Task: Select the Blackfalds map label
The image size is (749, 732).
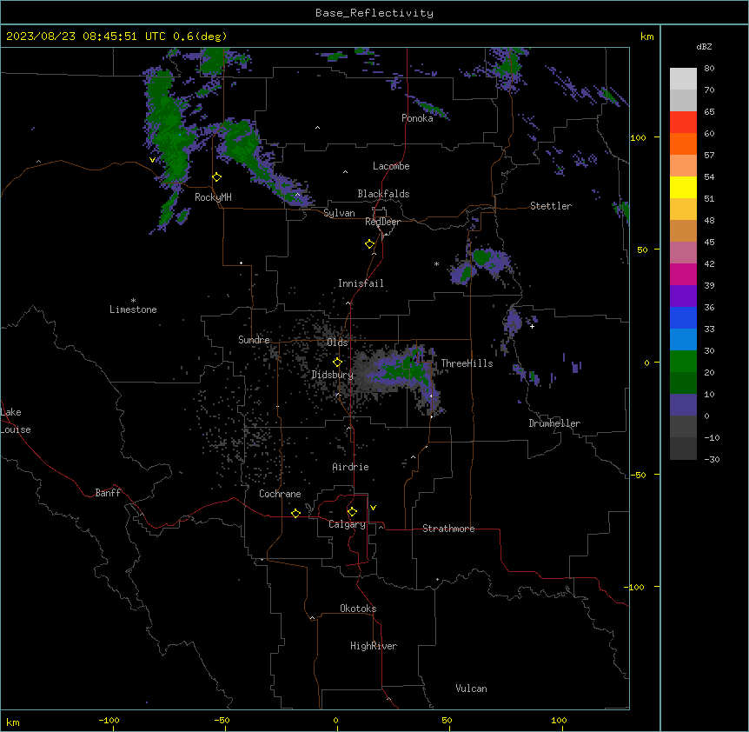Action: click(x=383, y=194)
